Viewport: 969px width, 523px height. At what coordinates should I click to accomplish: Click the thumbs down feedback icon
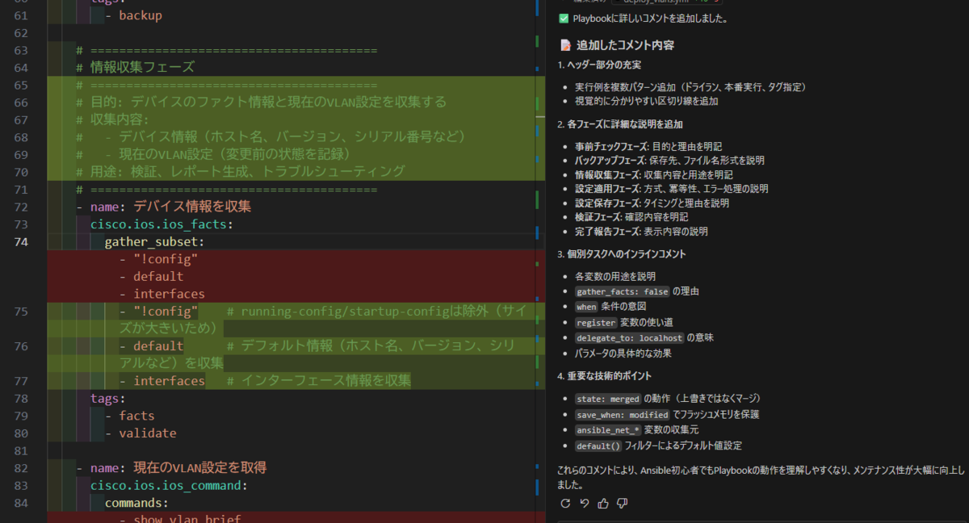click(x=622, y=504)
